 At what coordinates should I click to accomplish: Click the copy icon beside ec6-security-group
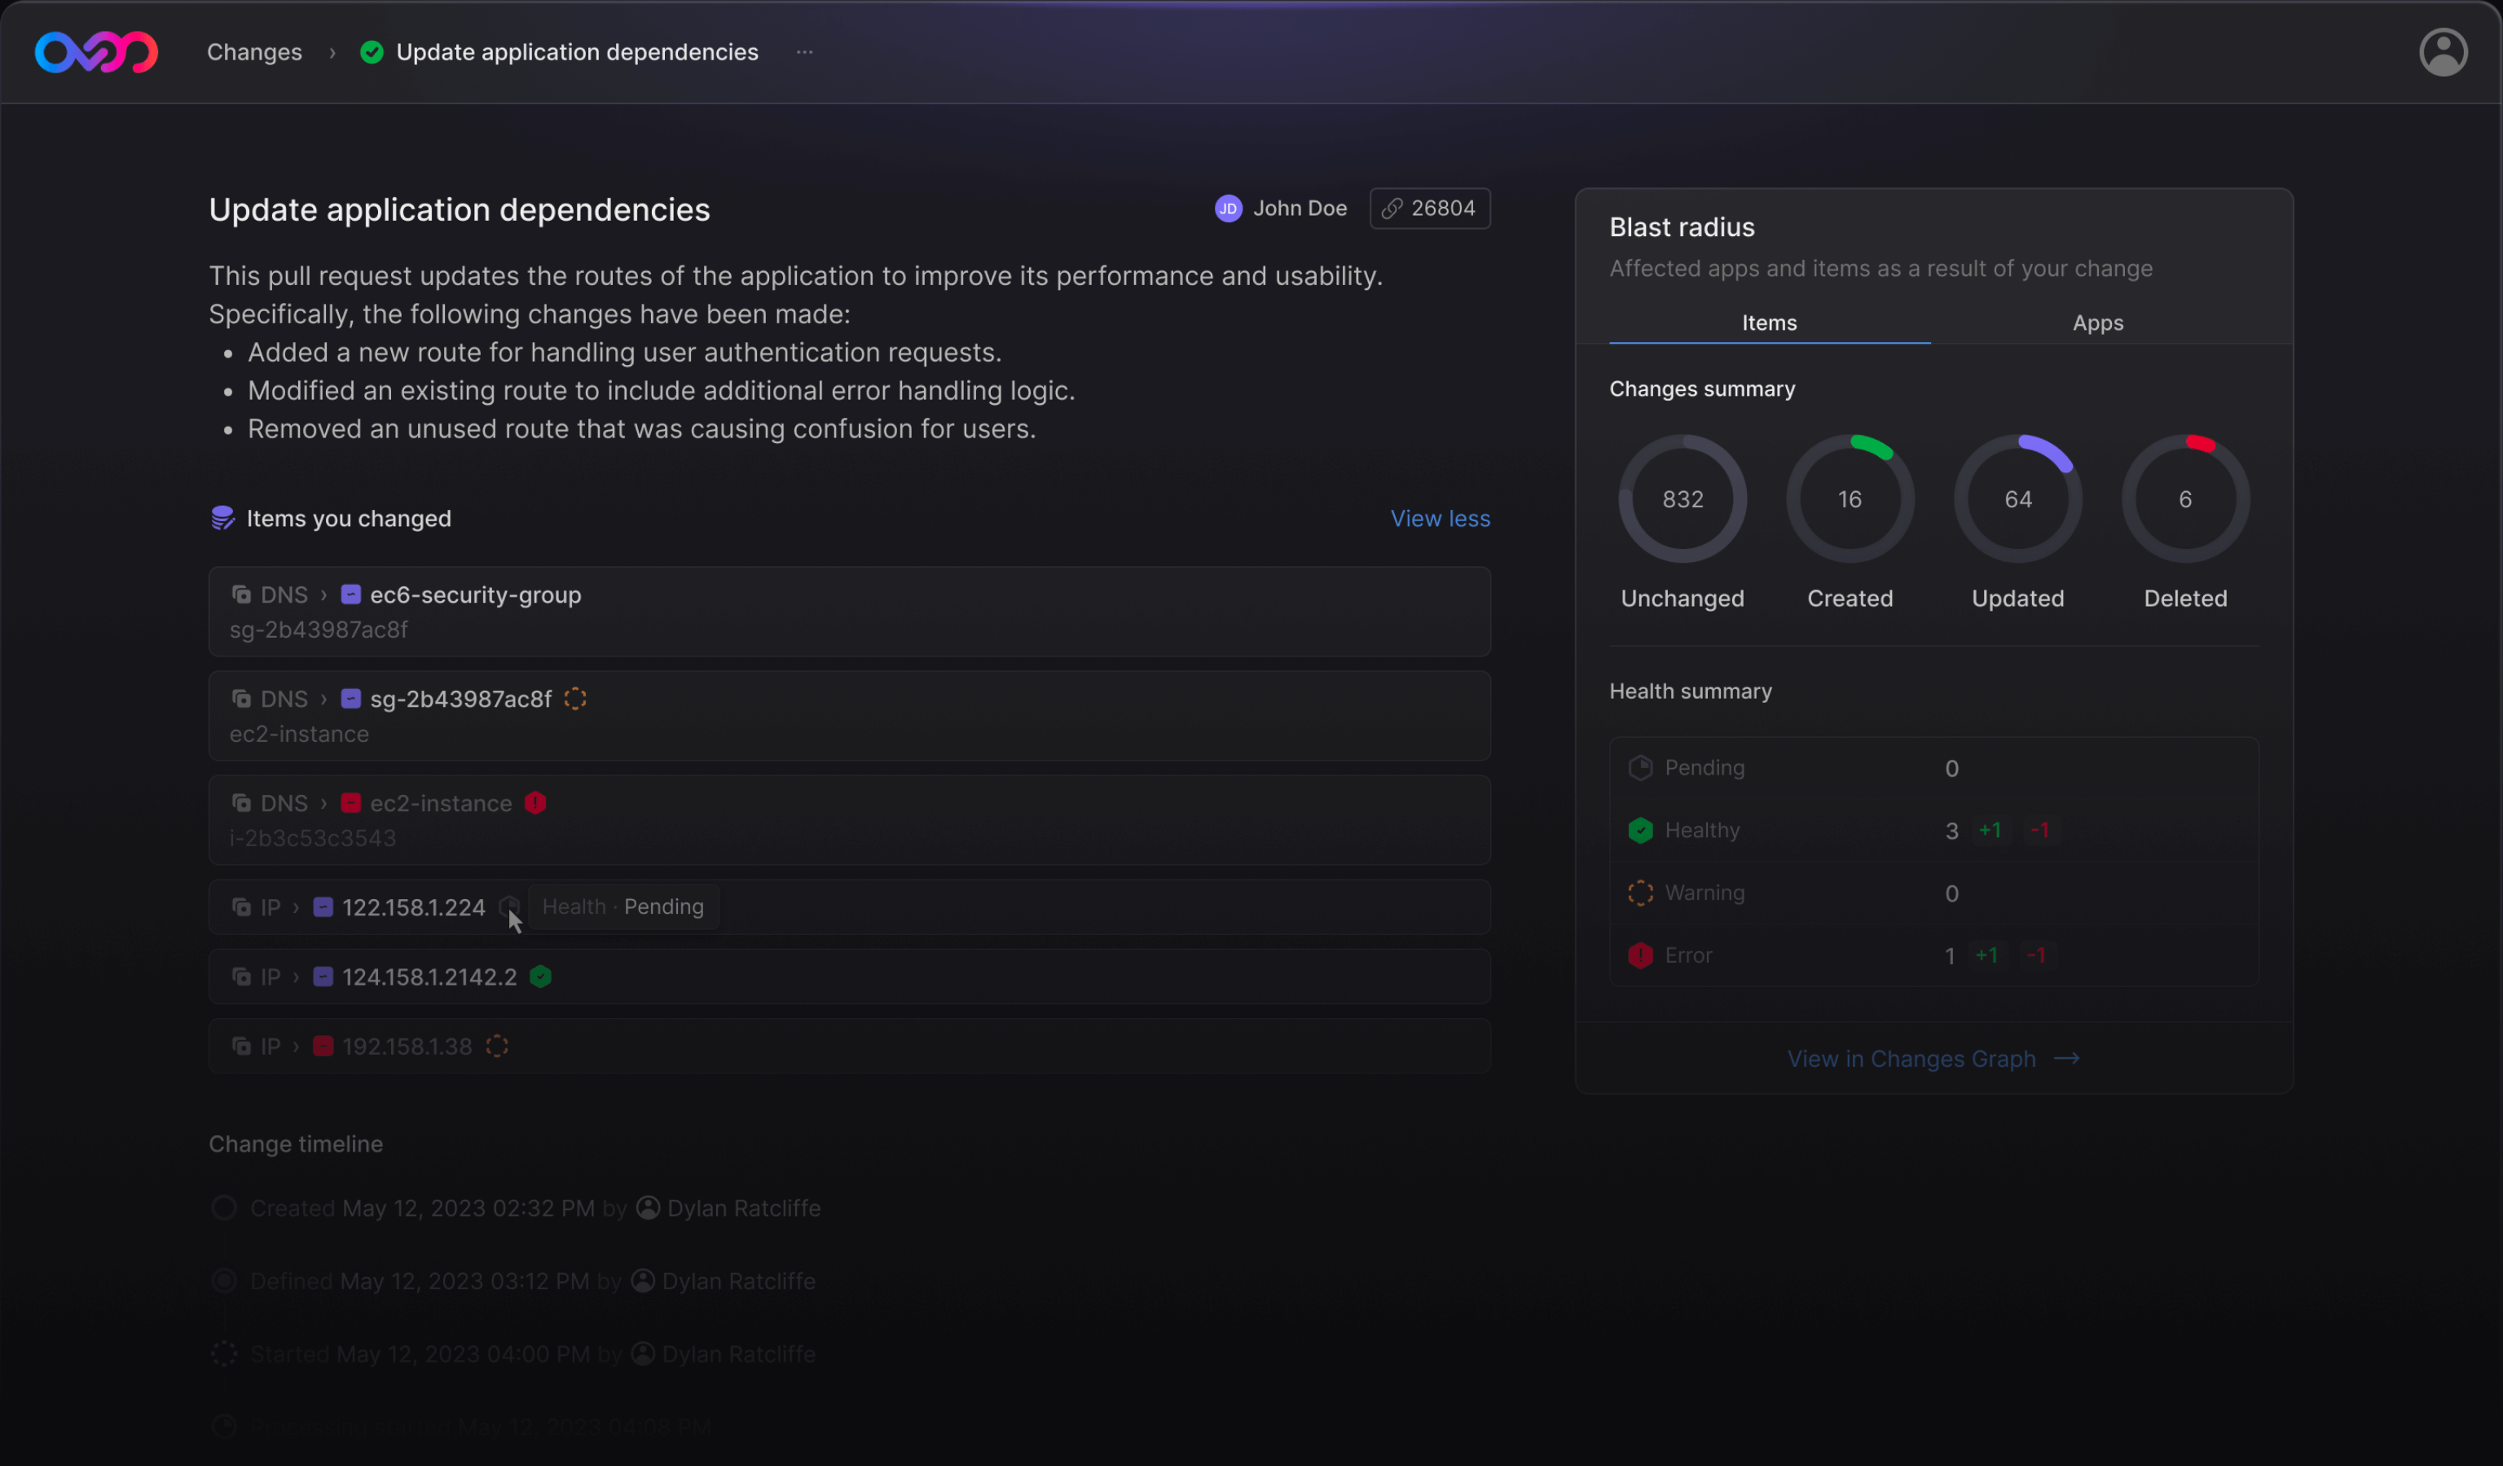(240, 595)
